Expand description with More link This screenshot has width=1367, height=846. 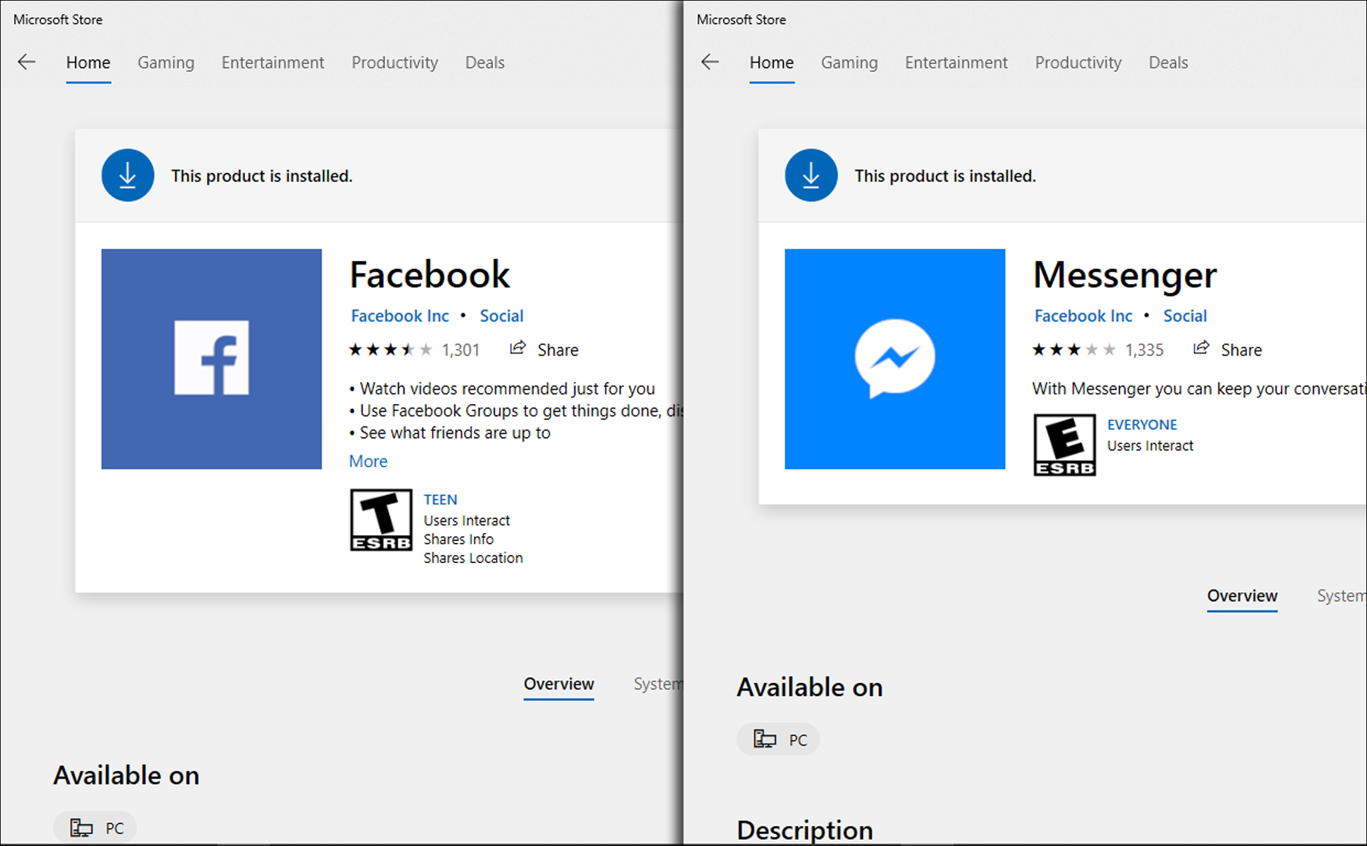368,461
